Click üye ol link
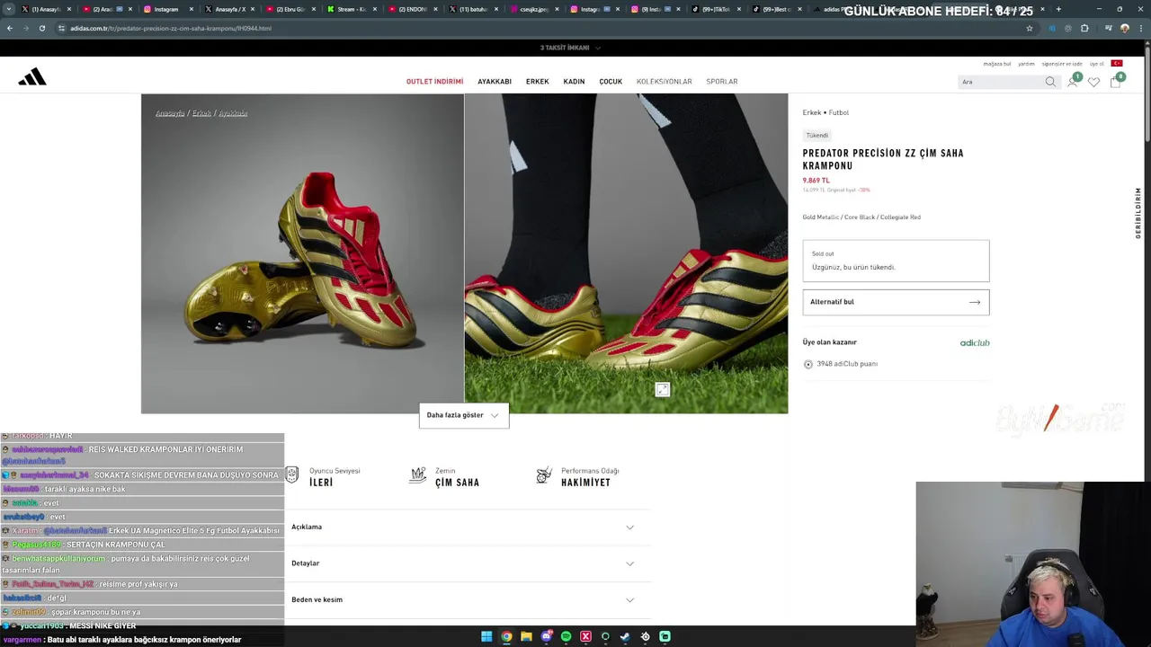Viewport: 1151px width, 647px height. 1097,64
